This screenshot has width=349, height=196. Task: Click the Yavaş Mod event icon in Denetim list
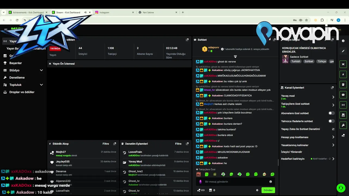coord(125,163)
